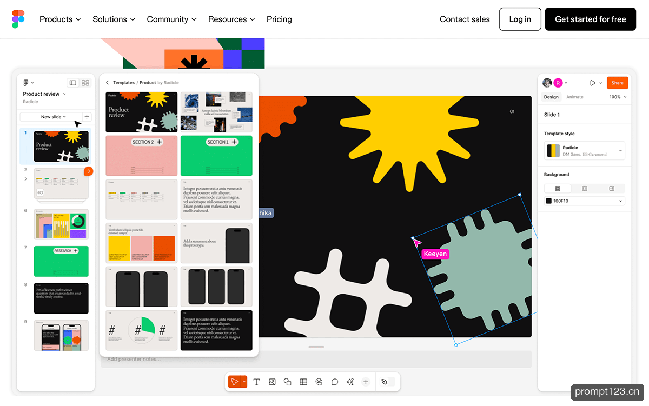Open the move tool options arrow

click(x=244, y=382)
